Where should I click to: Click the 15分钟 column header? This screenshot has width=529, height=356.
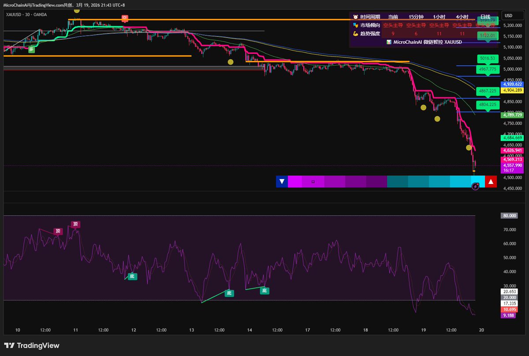416,17
